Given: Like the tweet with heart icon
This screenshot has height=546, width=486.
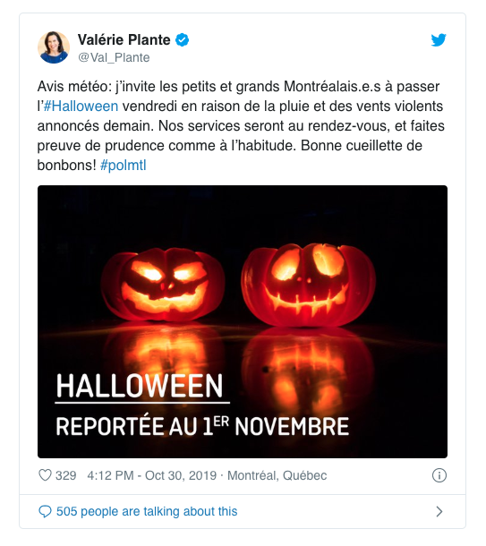Looking at the screenshot, I should [x=45, y=475].
